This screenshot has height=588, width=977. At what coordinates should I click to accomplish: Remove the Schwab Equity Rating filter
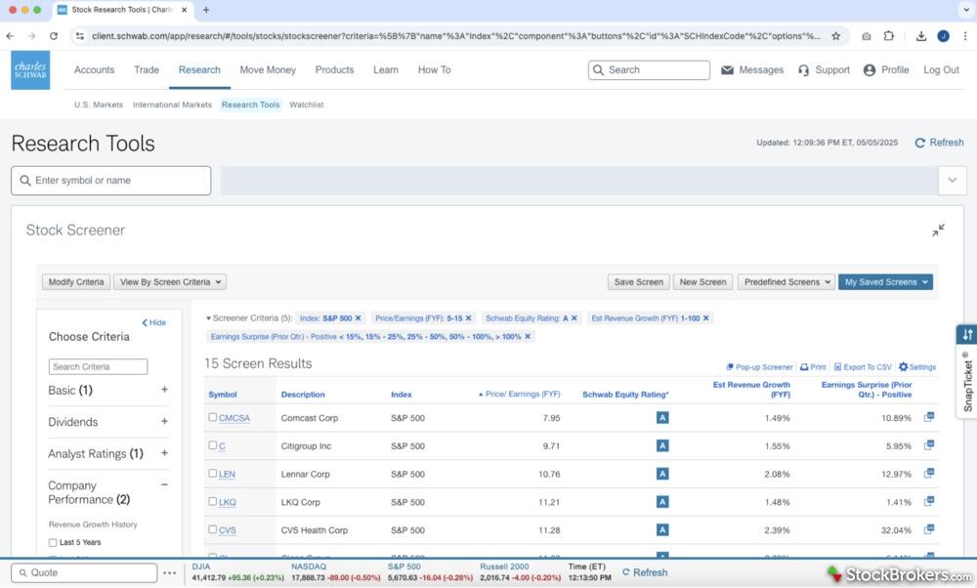click(574, 318)
